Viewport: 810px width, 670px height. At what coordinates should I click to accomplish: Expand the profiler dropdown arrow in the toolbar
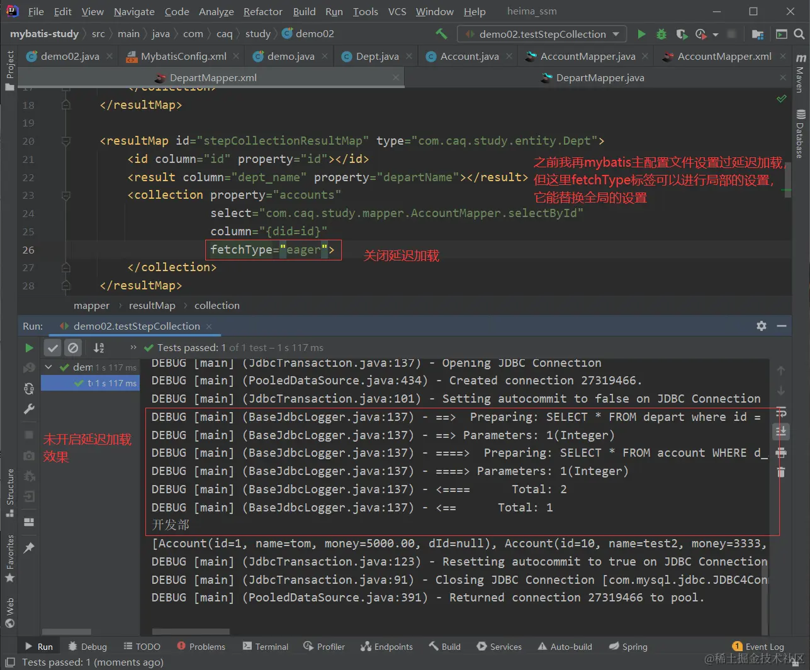(x=716, y=35)
